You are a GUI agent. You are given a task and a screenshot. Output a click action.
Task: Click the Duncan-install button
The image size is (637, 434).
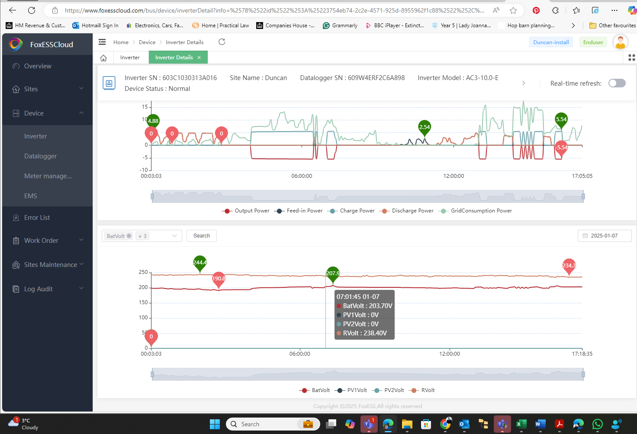551,42
